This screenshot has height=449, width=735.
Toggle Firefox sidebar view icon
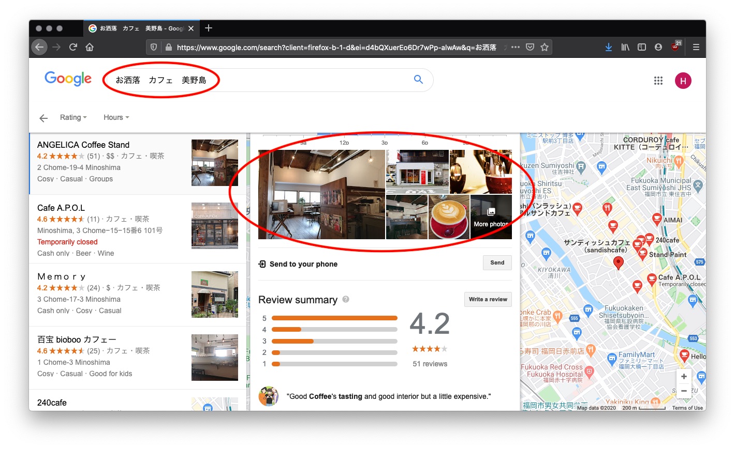click(642, 47)
